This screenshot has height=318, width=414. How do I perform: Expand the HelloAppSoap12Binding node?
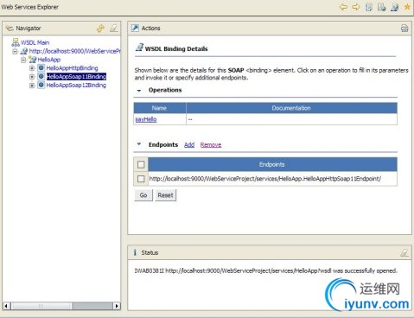click(x=32, y=86)
